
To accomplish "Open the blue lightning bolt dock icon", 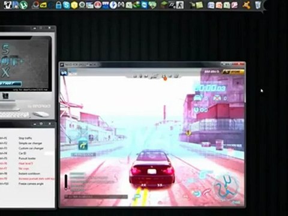I will click(x=113, y=5).
